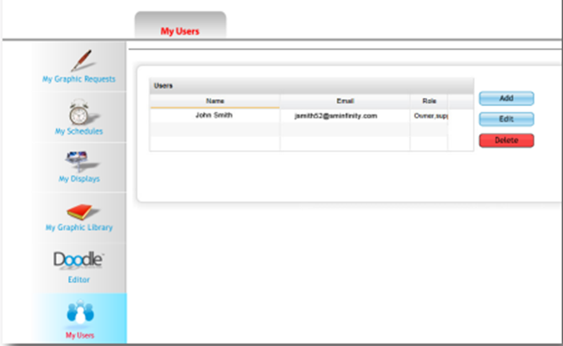Click the My Schedules sidebar label
Screen dimensions: 563x346
point(79,131)
